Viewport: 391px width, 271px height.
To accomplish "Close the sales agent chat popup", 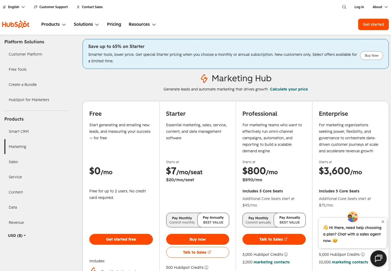I will point(383,222).
